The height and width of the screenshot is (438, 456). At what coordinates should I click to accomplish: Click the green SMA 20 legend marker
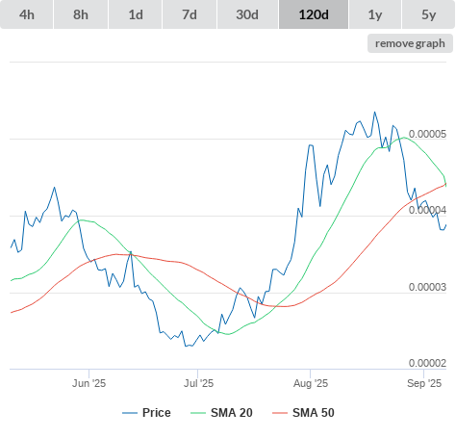click(198, 413)
